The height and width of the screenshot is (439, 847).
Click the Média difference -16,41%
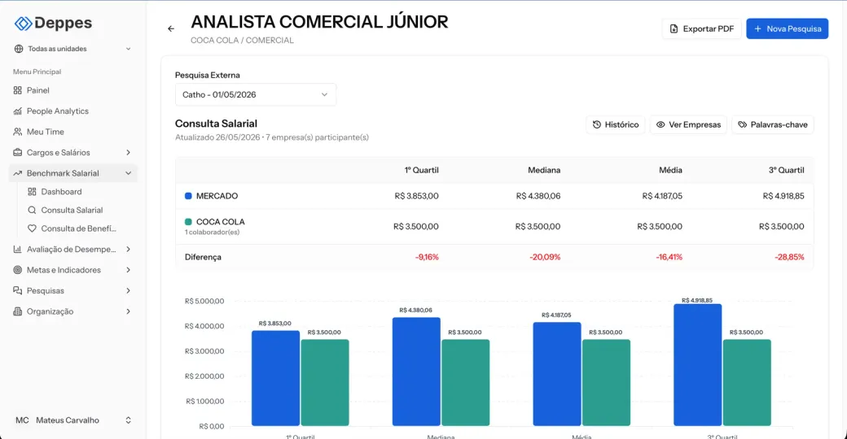pos(669,257)
